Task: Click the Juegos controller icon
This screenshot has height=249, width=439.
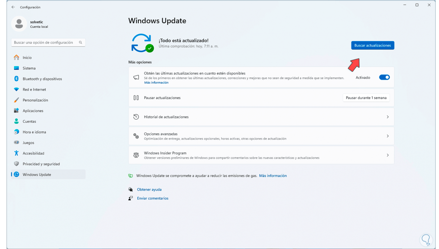Action: tap(16, 142)
